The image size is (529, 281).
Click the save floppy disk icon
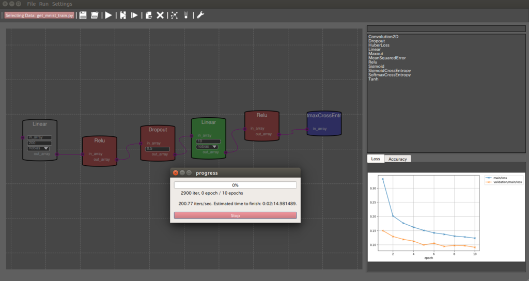pos(83,15)
